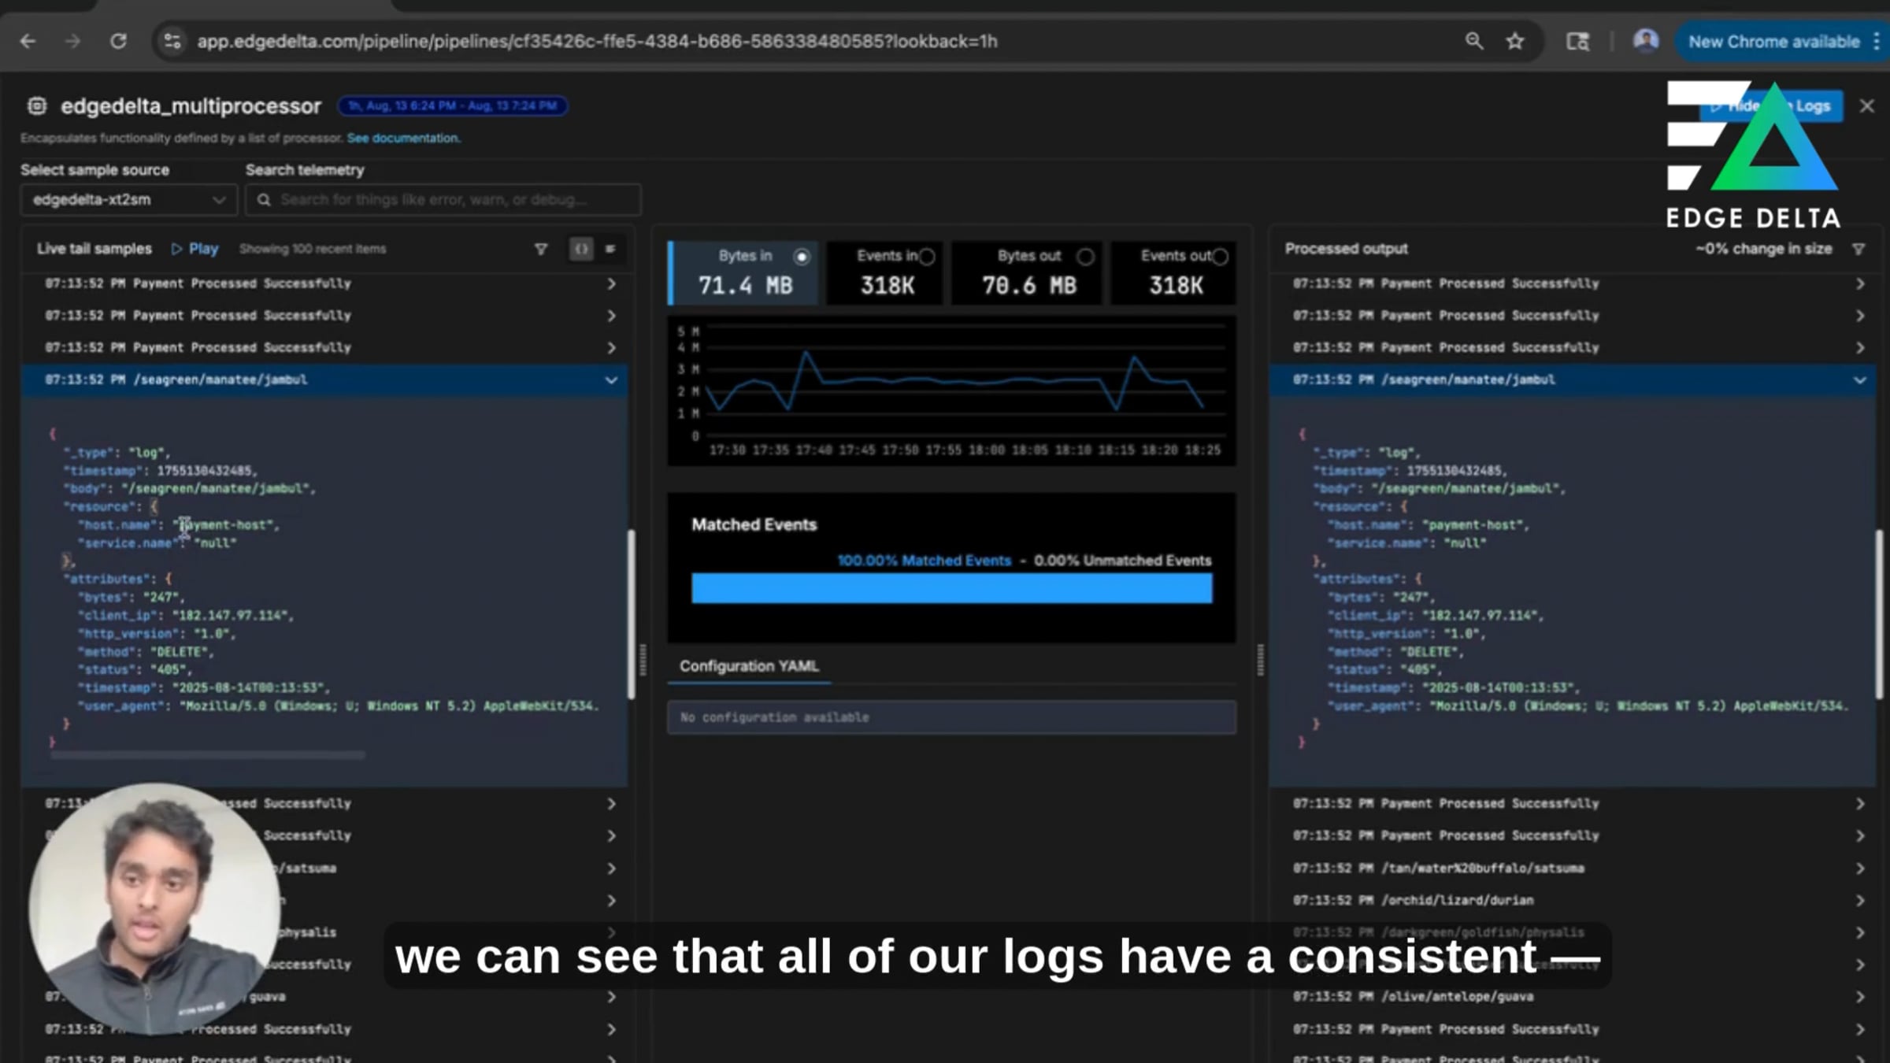The image size is (1890, 1063).
Task: Bookmark page with star icon
Action: pos(1515,41)
